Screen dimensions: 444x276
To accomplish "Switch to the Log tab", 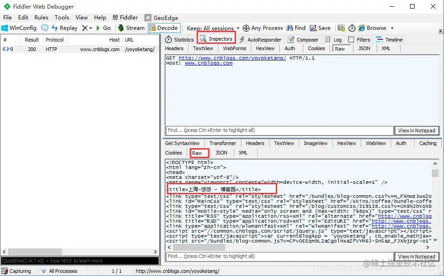I will click(333, 40).
